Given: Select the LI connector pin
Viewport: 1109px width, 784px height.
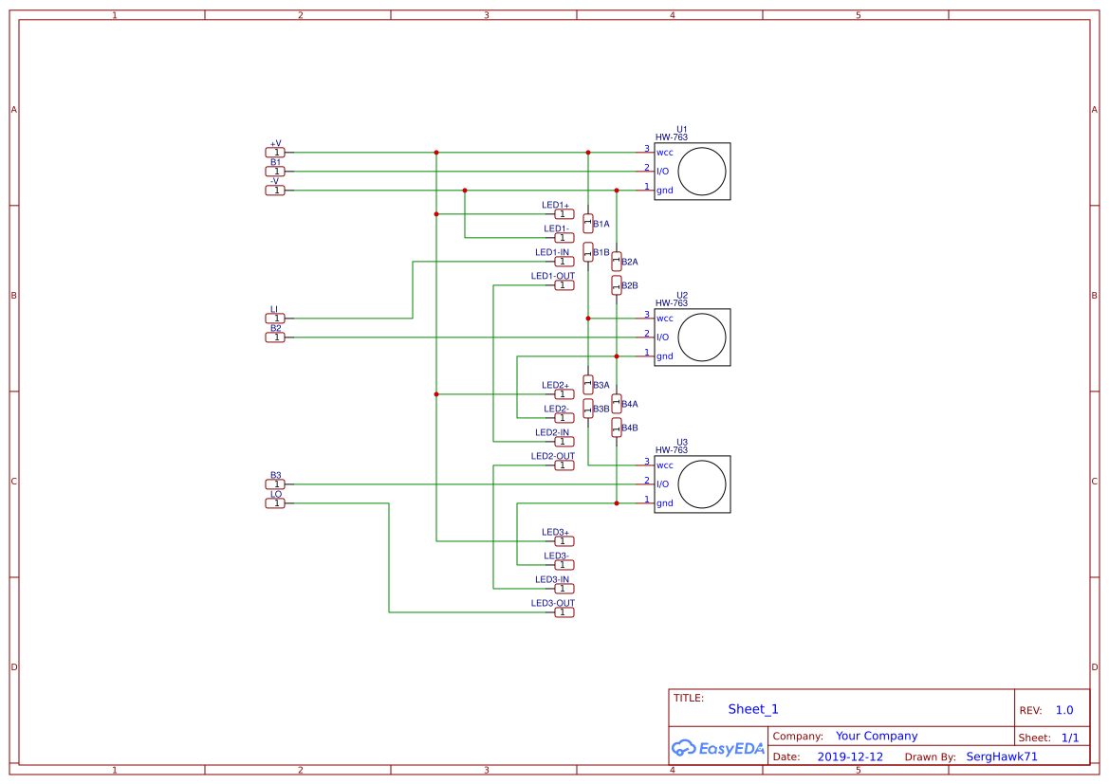Looking at the screenshot, I should [x=275, y=319].
